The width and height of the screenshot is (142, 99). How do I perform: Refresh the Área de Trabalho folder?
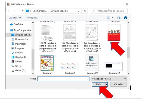point(85,11)
